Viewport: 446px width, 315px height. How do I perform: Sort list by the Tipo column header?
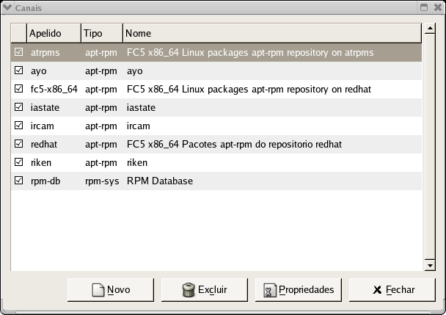(x=100, y=34)
